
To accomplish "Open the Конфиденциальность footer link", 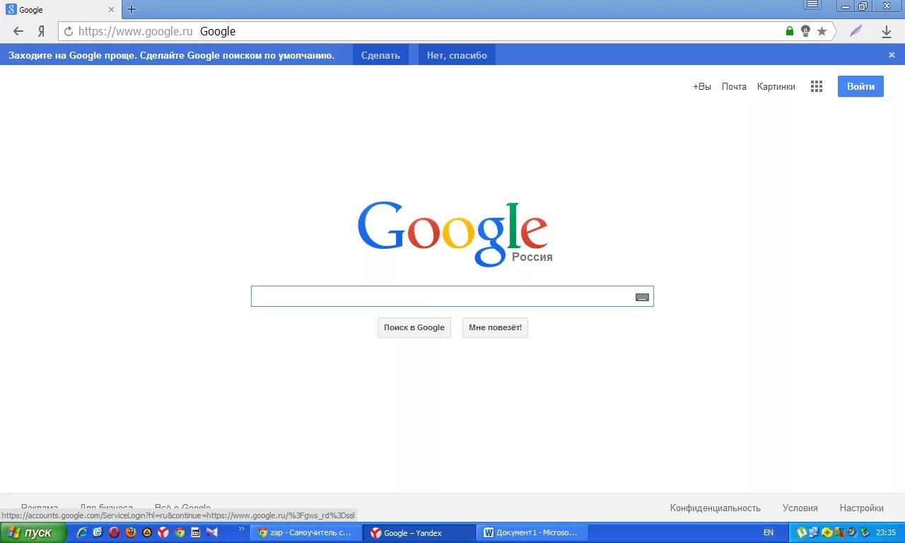I will point(716,508).
